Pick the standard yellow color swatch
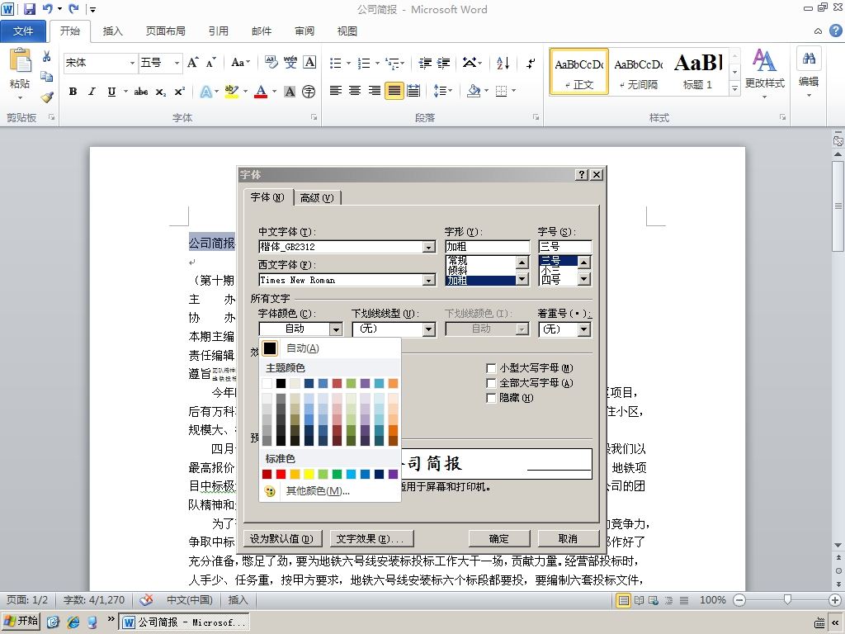Screen dimensions: 845x634 click(309, 474)
